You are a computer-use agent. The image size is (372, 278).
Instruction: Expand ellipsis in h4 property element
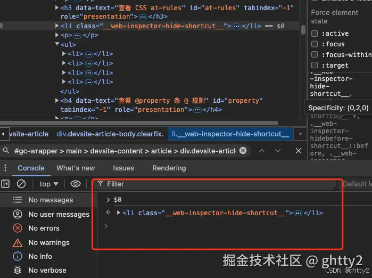(x=197, y=110)
